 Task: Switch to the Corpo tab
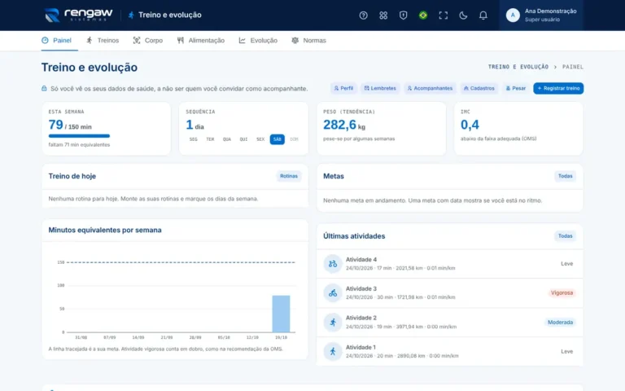click(x=148, y=40)
